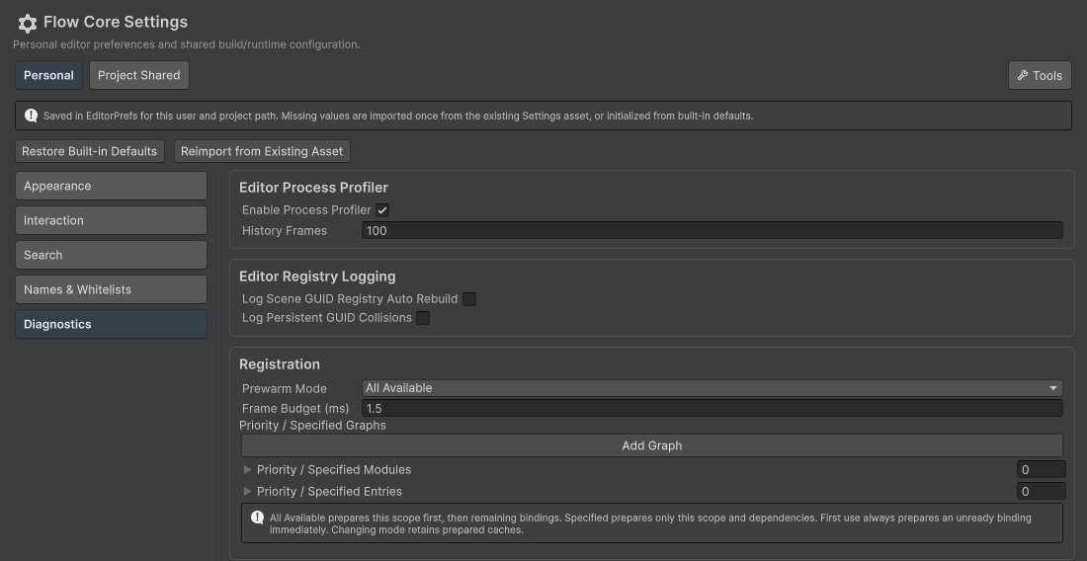Screen dimensions: 1087x561
Task: Open the Search settings category
Action: pyautogui.click(x=111, y=255)
